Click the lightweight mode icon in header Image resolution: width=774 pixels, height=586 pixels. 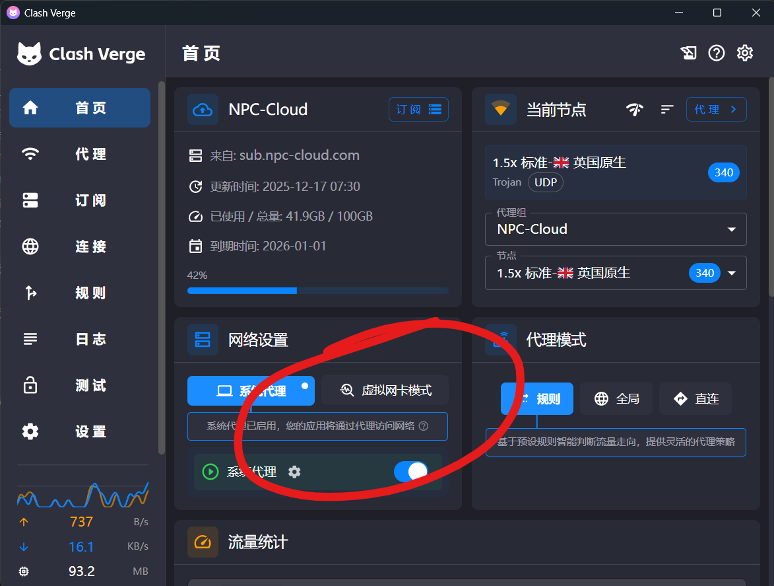688,53
